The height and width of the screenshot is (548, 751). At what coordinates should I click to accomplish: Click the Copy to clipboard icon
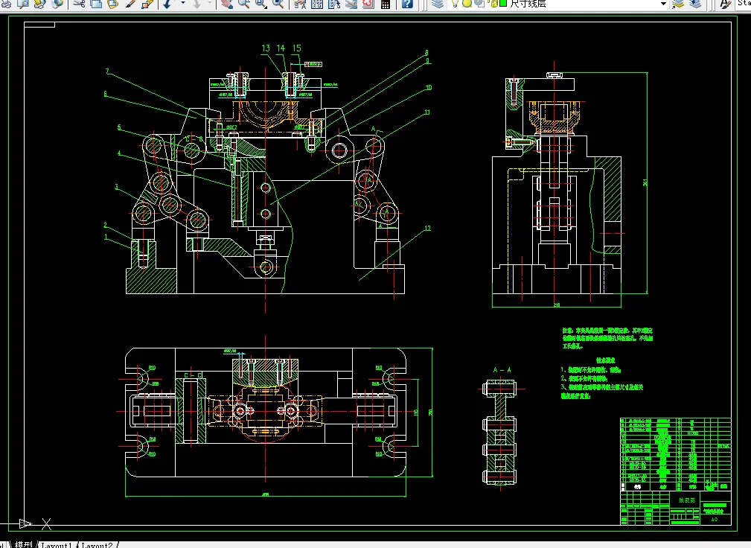pyautogui.click(x=96, y=4)
